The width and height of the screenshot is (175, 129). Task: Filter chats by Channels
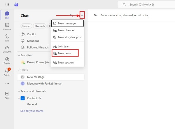point(40,26)
